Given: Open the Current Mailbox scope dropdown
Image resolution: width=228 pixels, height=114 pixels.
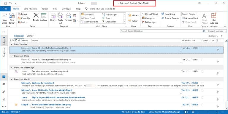Looking at the screenshot, I should click(x=217, y=31).
